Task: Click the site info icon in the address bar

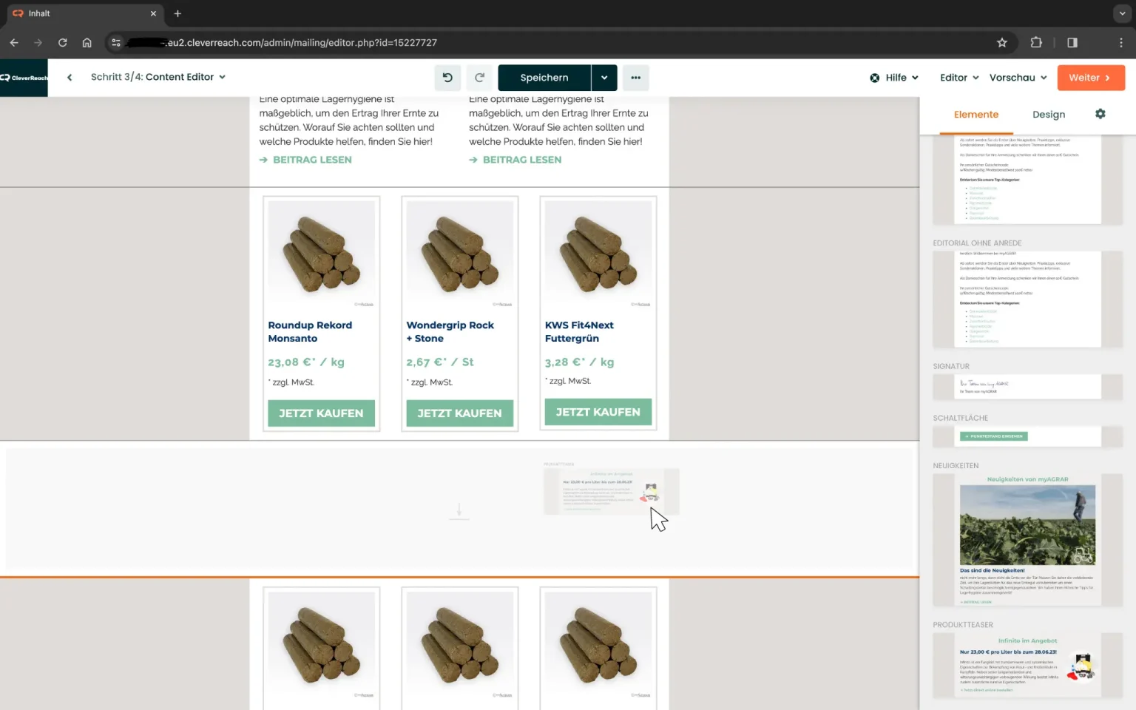Action: (116, 43)
